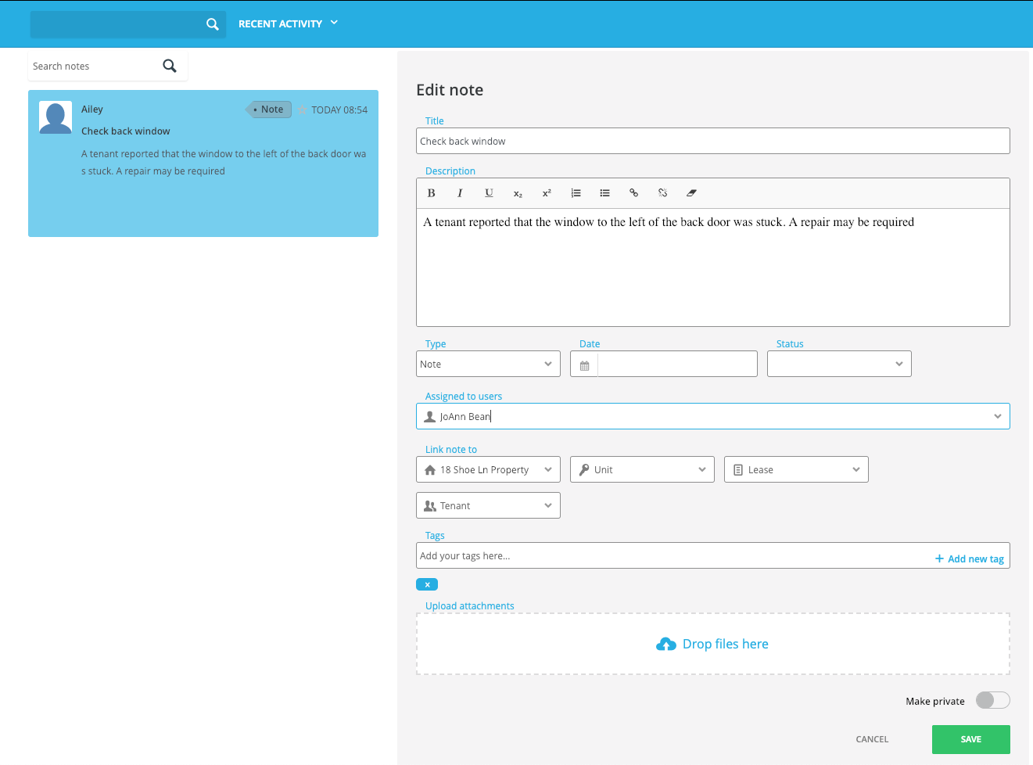This screenshot has height=765, width=1033.
Task: Remove the tag with the x button
Action: coord(427,584)
